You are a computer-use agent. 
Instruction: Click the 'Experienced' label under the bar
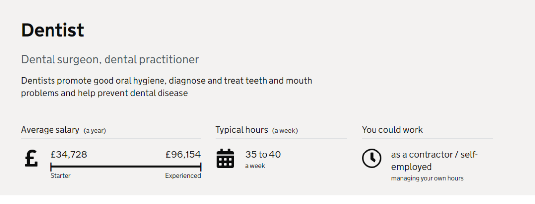[x=183, y=176]
